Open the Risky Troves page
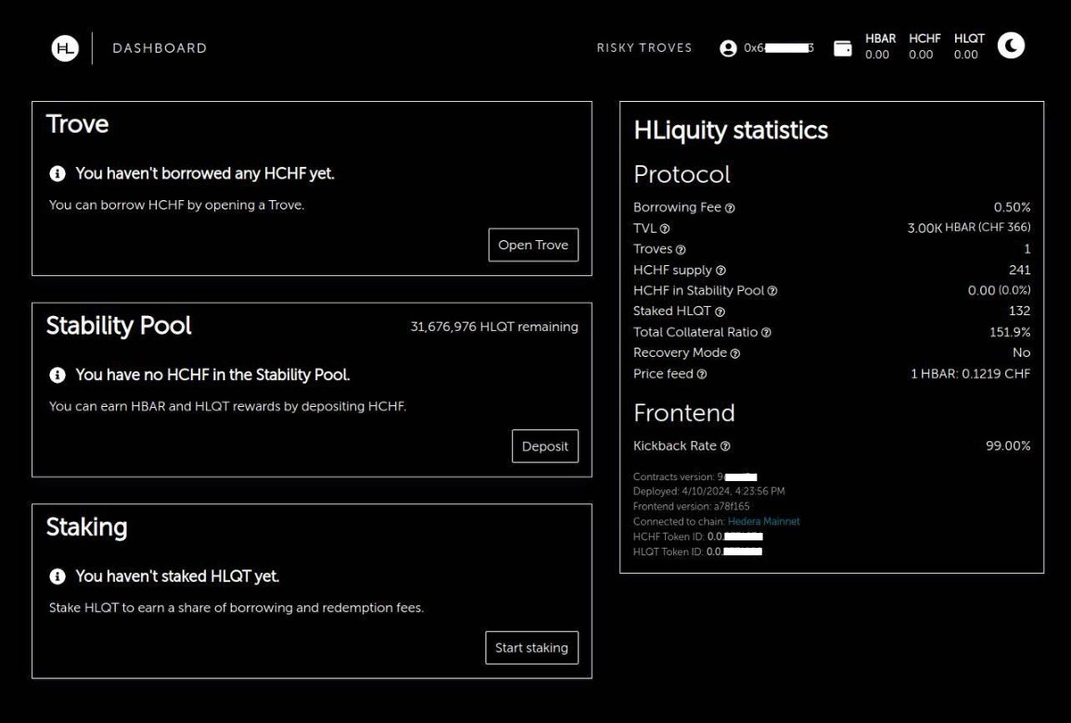 [644, 48]
